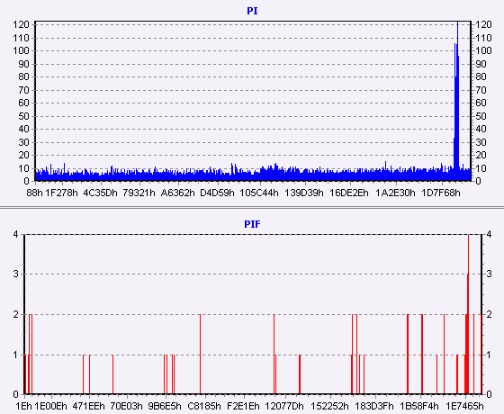The image size is (504, 414).
Task: Select the A6362h axis label
Action: click(178, 193)
